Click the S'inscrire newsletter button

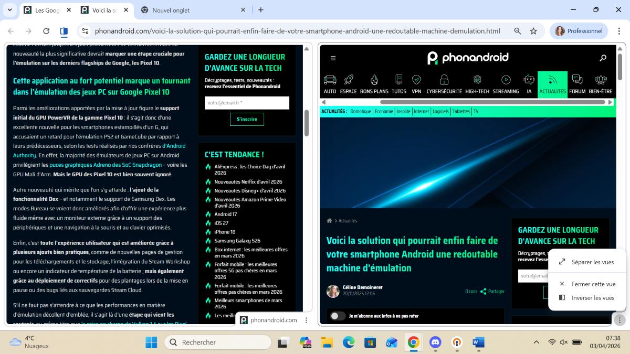[x=247, y=119]
